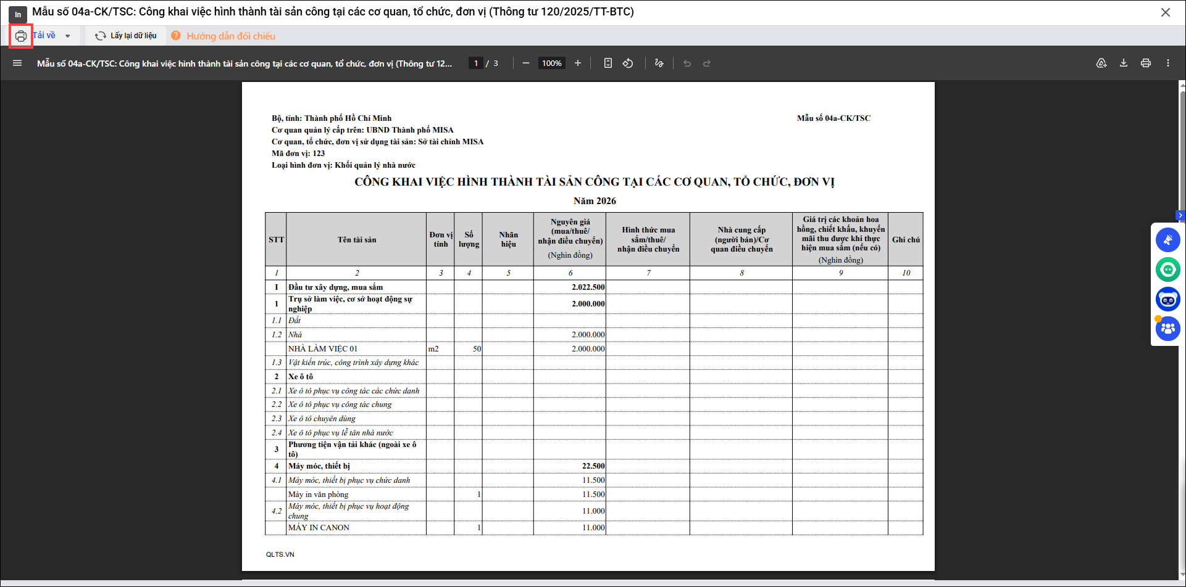Image resolution: width=1186 pixels, height=587 pixels.
Task: Click the PDF page number field
Action: [475, 64]
